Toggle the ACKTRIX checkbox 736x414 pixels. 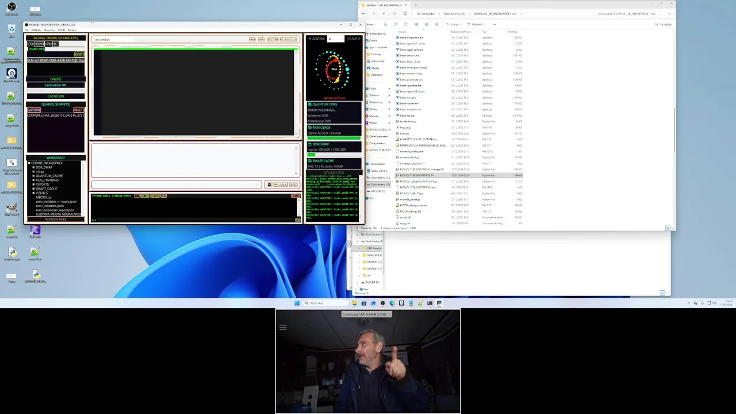pyautogui.click(x=309, y=39)
